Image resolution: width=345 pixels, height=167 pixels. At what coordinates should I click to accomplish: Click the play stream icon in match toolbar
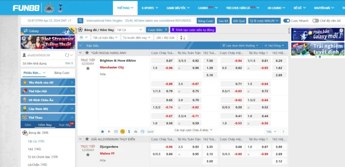tap(109, 132)
